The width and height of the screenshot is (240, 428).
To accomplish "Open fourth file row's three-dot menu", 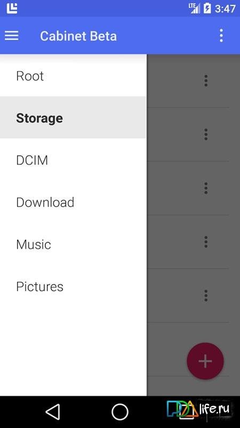I will [206, 242].
